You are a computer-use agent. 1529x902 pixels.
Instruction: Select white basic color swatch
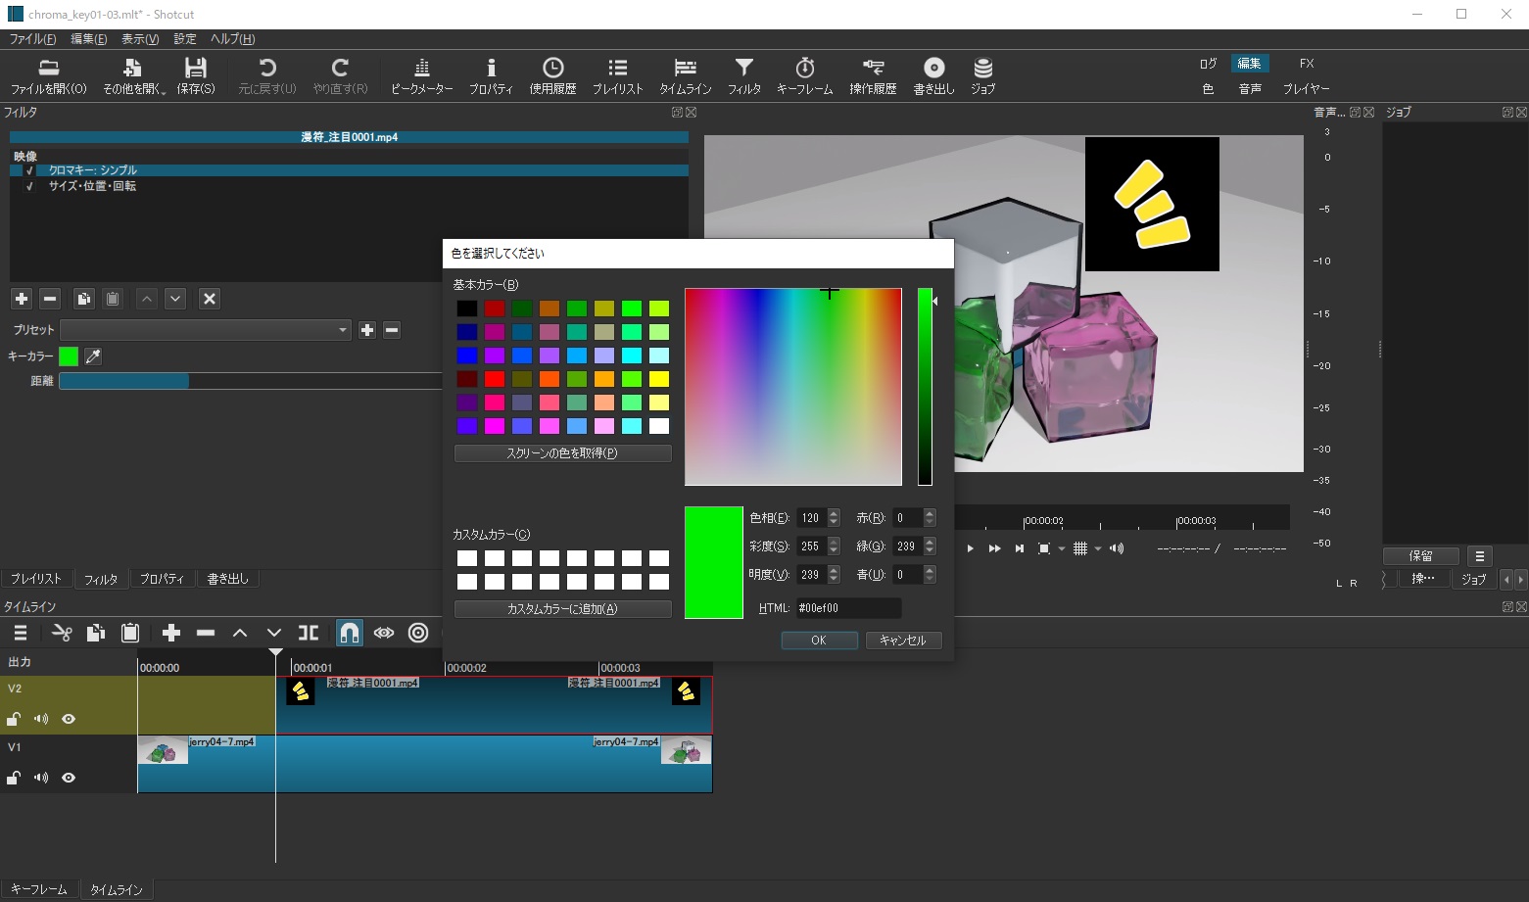(659, 426)
